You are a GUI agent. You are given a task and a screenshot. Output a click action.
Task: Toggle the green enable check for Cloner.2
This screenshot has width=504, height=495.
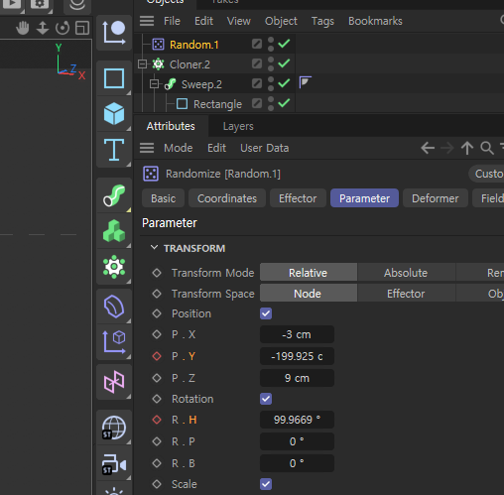(x=284, y=63)
